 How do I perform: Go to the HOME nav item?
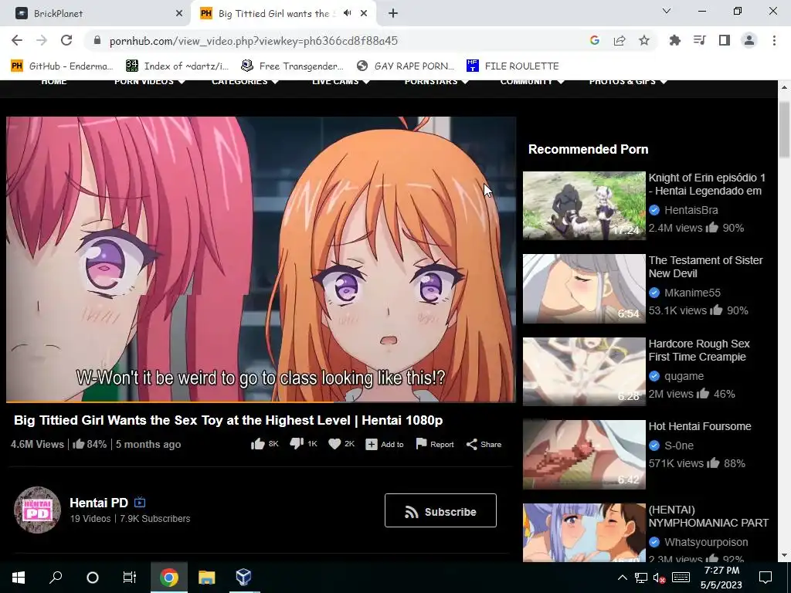pyautogui.click(x=54, y=82)
